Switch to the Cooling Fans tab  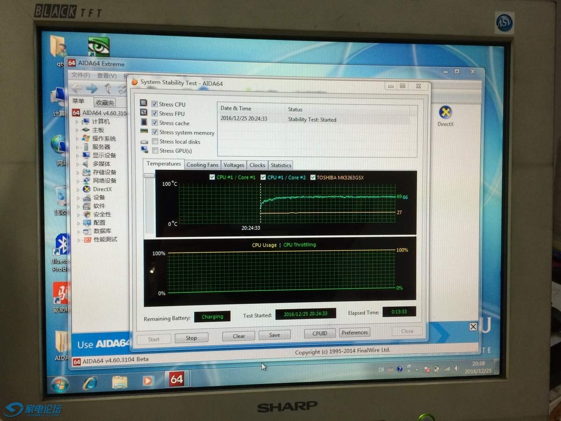point(202,165)
